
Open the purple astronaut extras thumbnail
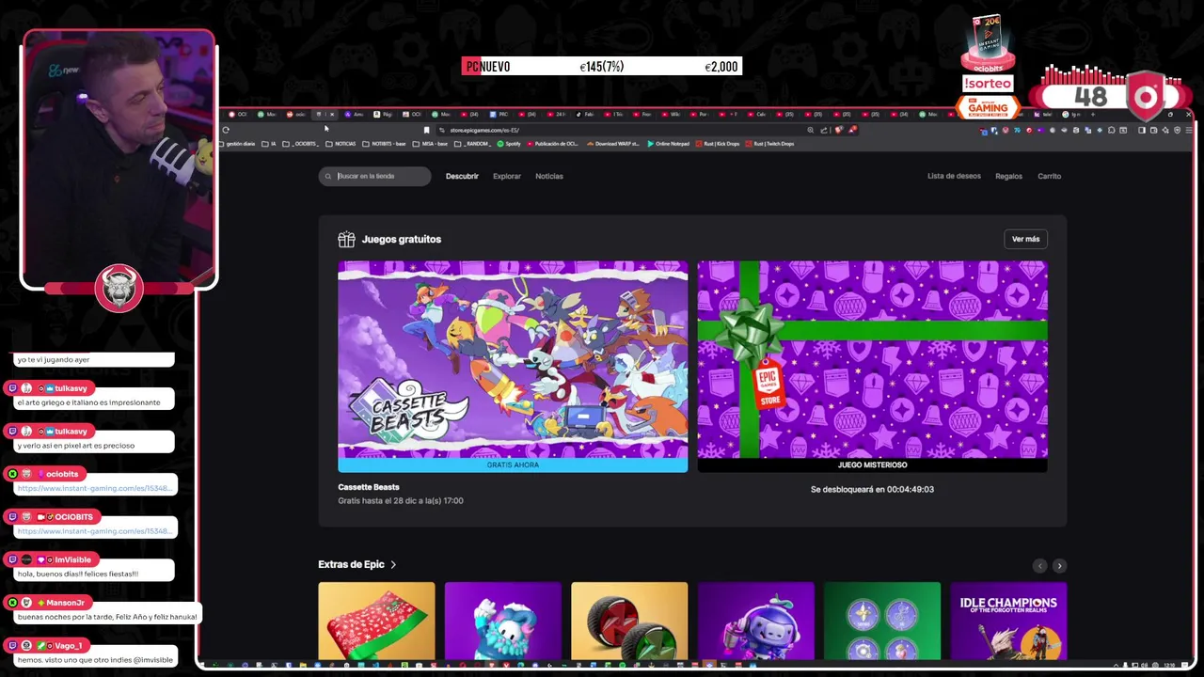[x=755, y=622]
